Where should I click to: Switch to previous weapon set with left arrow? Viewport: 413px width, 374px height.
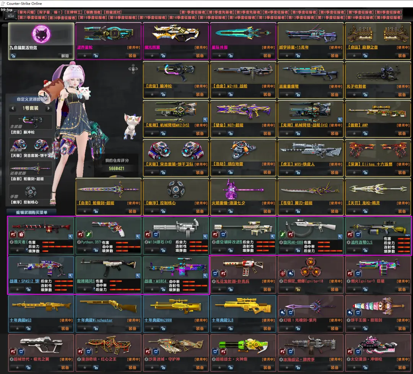13,108
